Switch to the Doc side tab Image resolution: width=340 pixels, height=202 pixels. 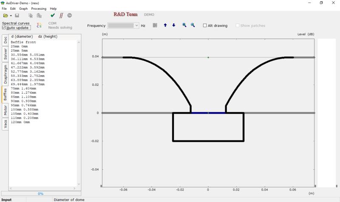point(5,40)
